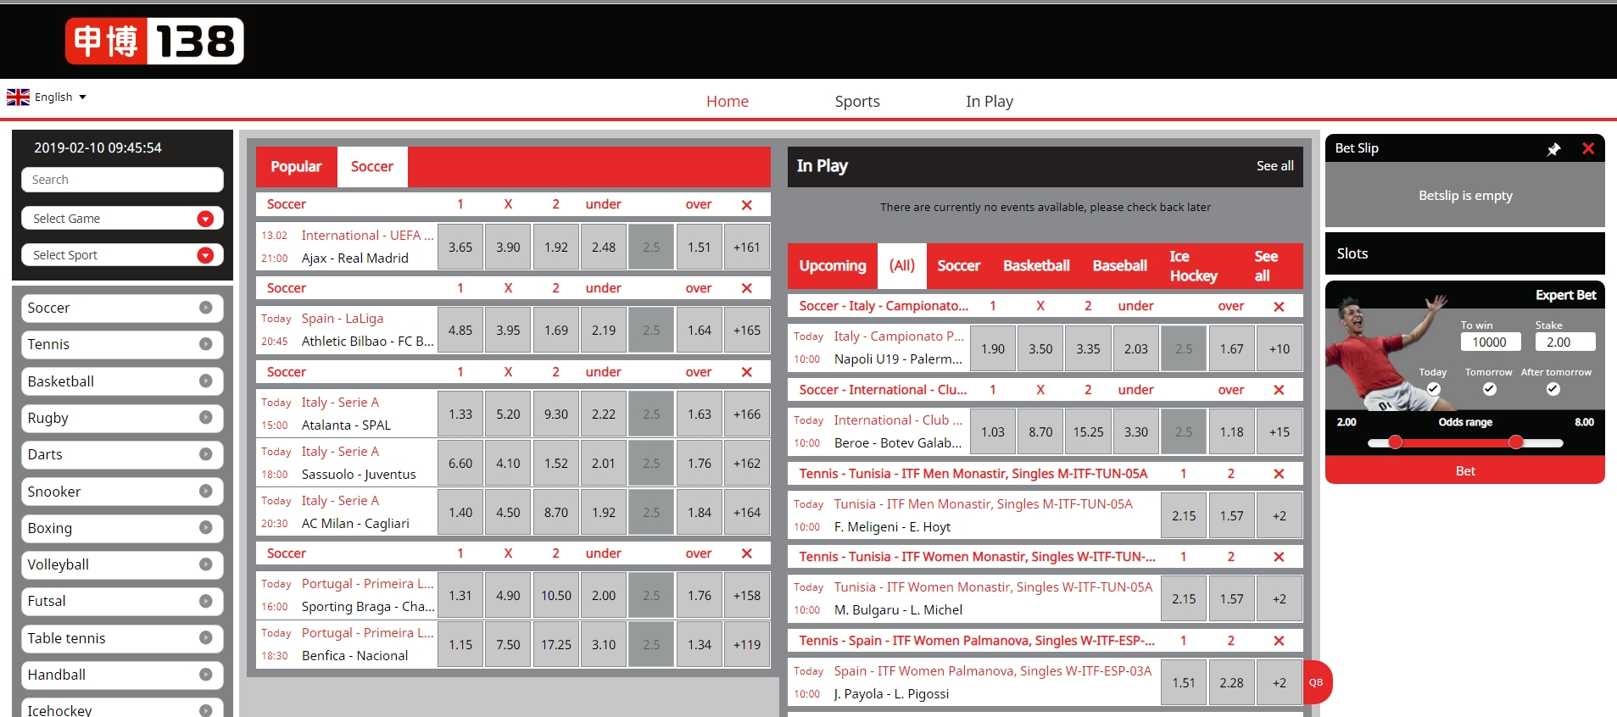Open the red QB quick bet bubble
The image size is (1617, 717).
[1316, 682]
